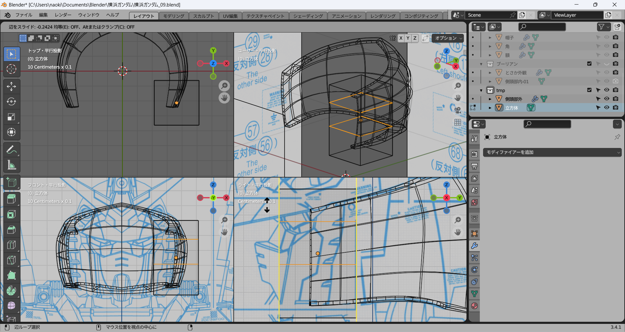Toggle the ブーリアン collection exclude checkbox
The image size is (625, 332).
point(589,64)
